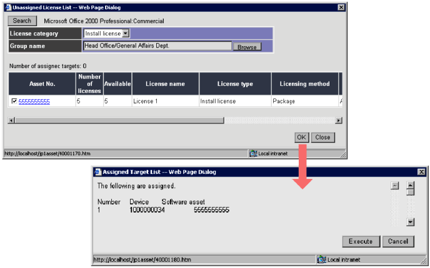Open asset number link 5555555555
This screenshot has width=430, height=268.
tap(34, 102)
